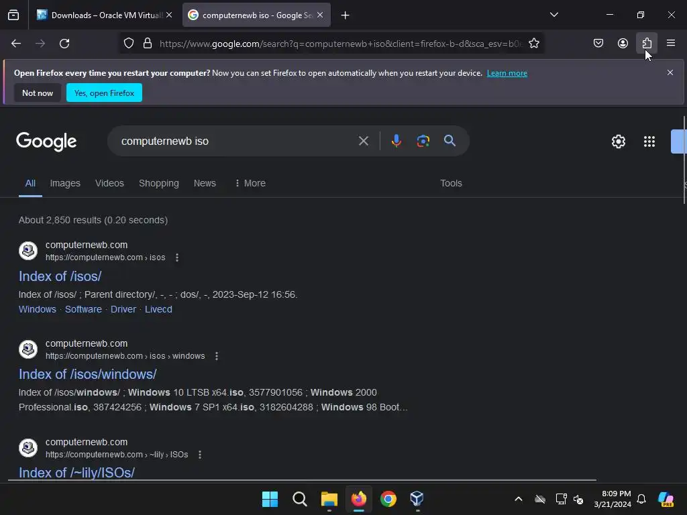Switch to Videos results tab
Viewport: 687px width, 515px height.
click(109, 183)
